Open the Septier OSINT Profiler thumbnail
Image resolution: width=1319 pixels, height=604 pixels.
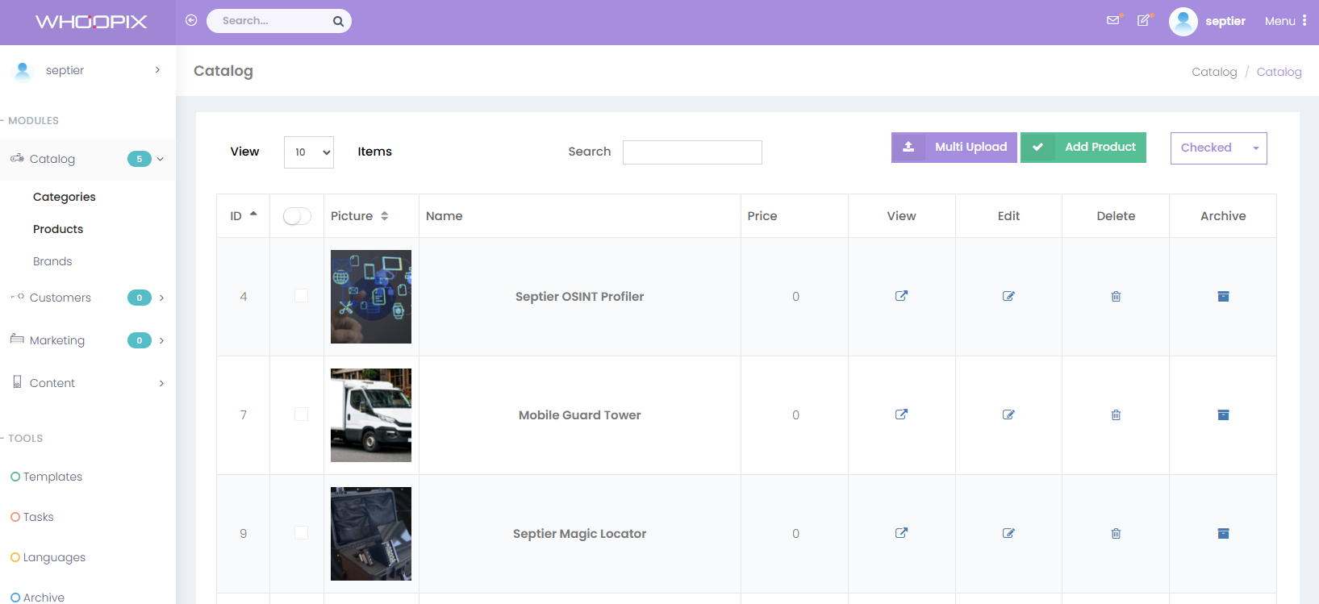371,297
